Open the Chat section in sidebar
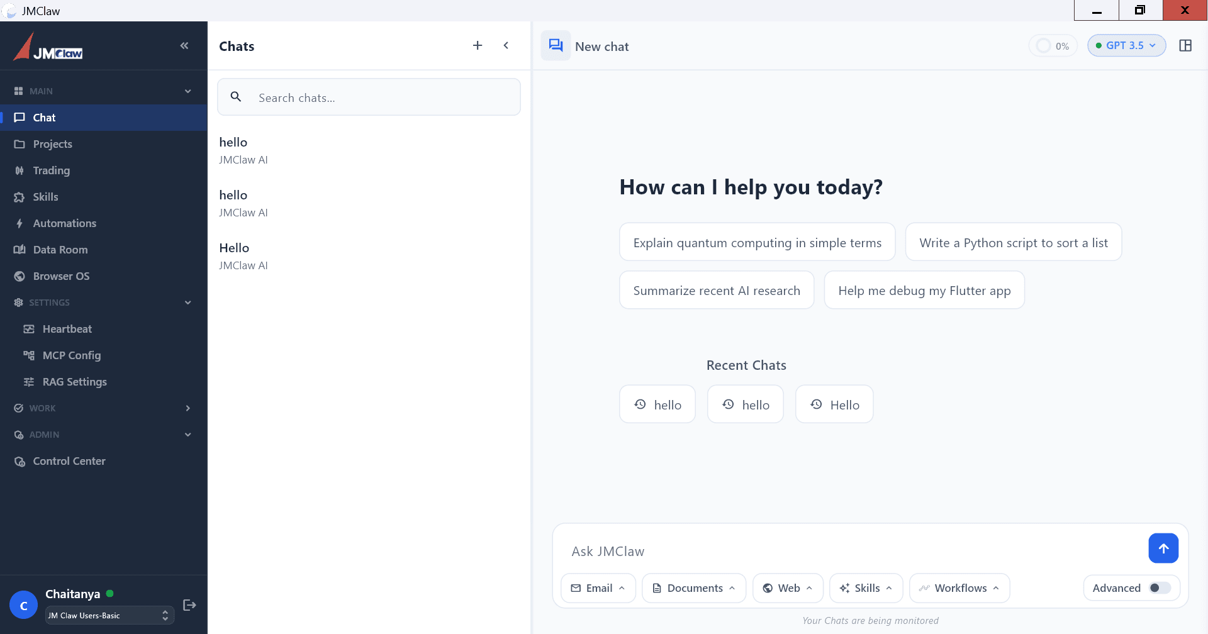 (x=104, y=118)
